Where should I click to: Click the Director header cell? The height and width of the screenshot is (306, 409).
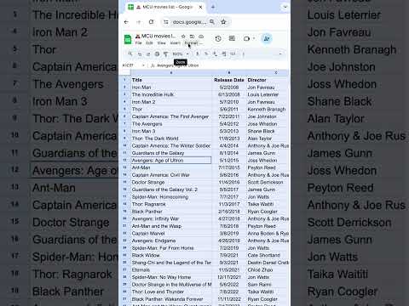(268, 80)
